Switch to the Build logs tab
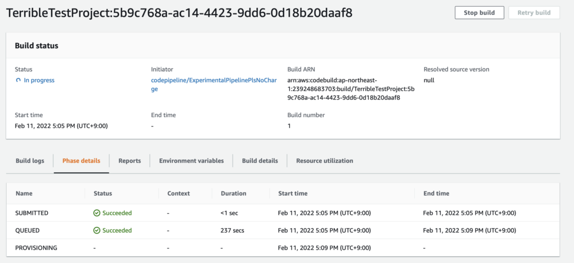574x263 pixels. [30, 161]
